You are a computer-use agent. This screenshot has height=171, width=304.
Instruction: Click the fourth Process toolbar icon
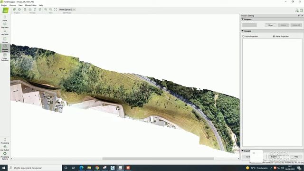point(40,9)
